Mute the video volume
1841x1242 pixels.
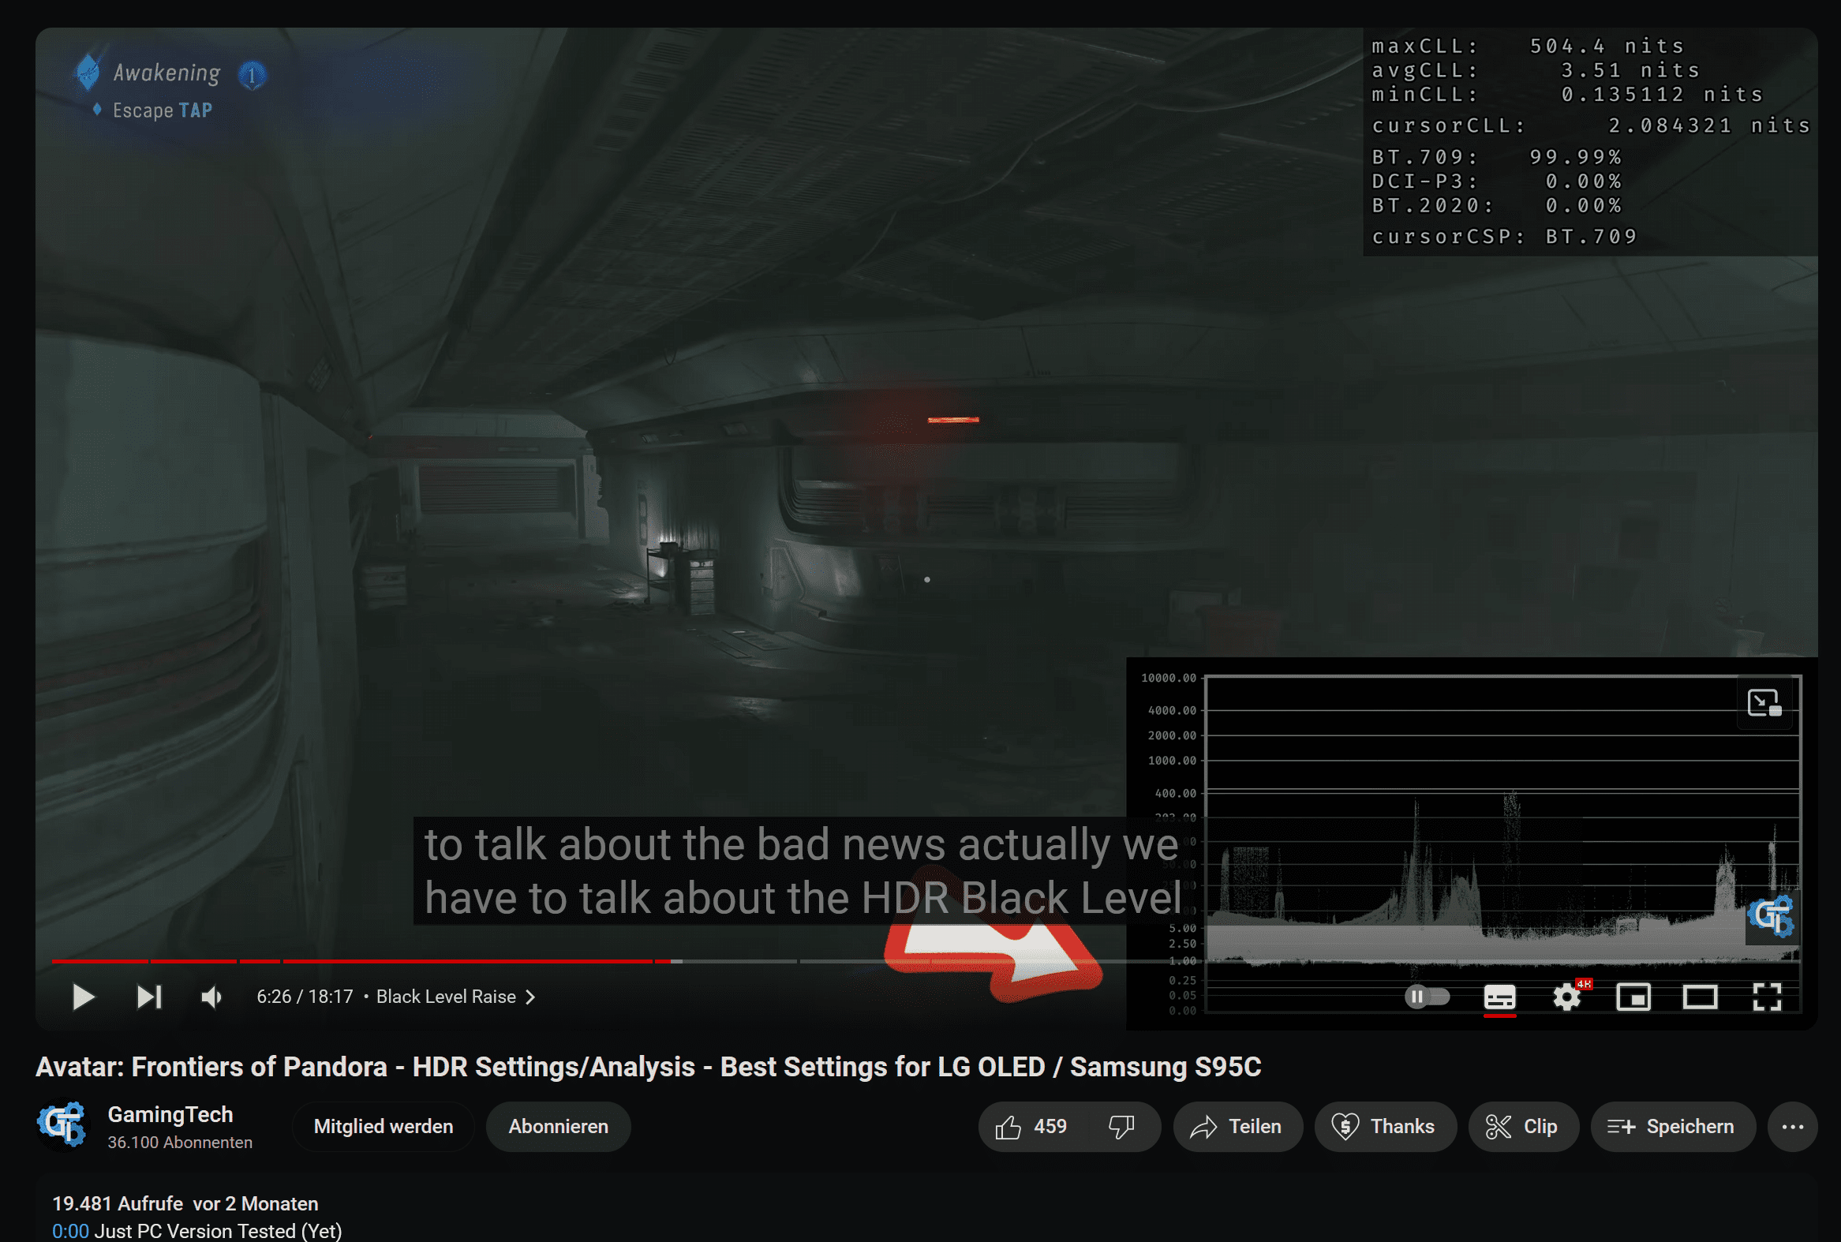pos(211,997)
